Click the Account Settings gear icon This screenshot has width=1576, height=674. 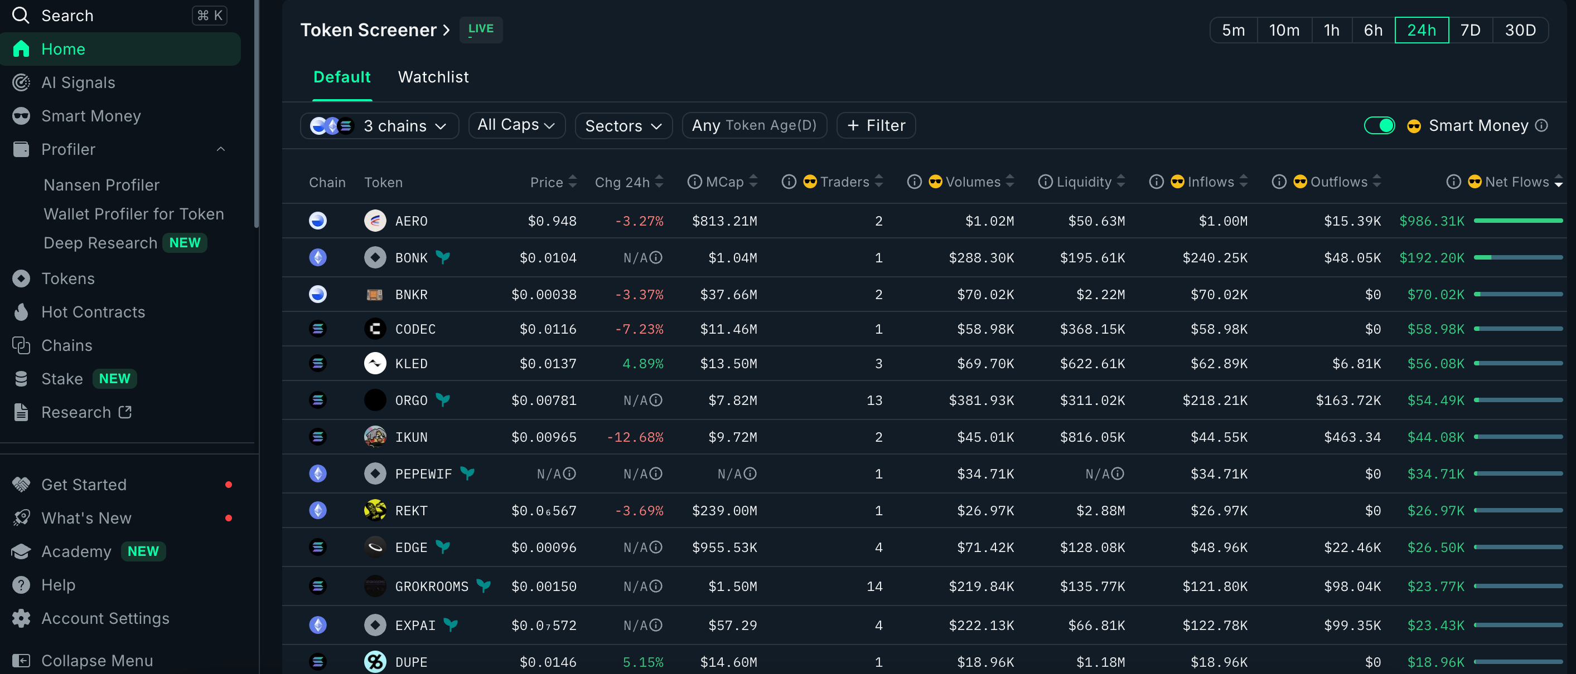pos(21,618)
